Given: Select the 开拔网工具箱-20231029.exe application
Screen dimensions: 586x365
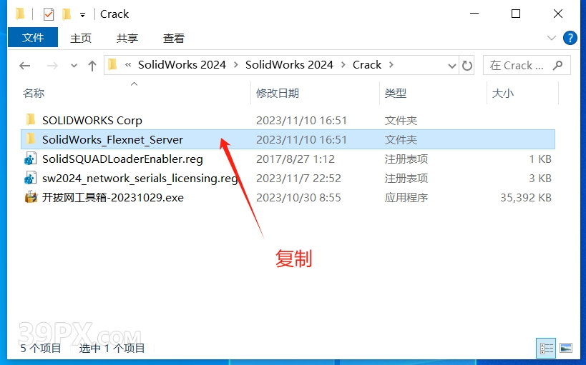Looking at the screenshot, I should point(113,197).
